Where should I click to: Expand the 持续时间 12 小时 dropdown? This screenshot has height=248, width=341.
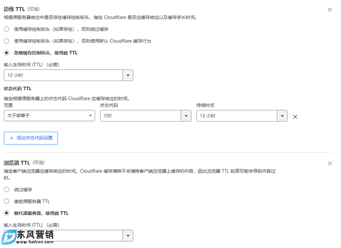[x=282, y=116]
